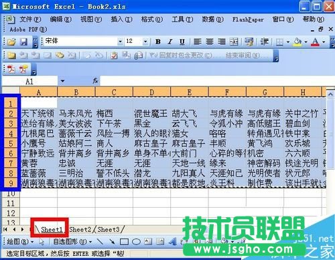Click the indent icon in the formatting toolbar

click(x=265, y=42)
